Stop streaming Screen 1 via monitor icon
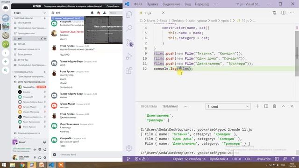This screenshot has width=299, height=168. point(45,142)
